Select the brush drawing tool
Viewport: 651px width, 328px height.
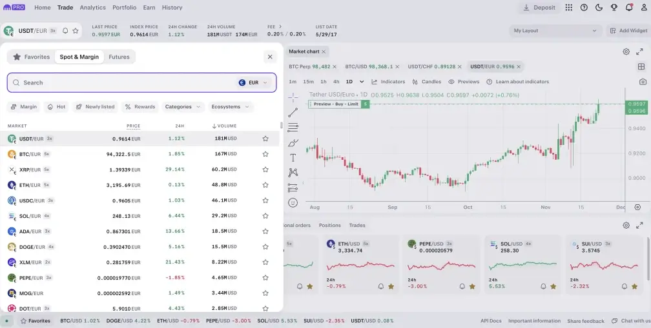(293, 143)
